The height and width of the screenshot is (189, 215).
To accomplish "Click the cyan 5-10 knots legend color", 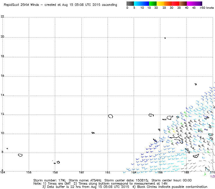I will tap(138, 3).
